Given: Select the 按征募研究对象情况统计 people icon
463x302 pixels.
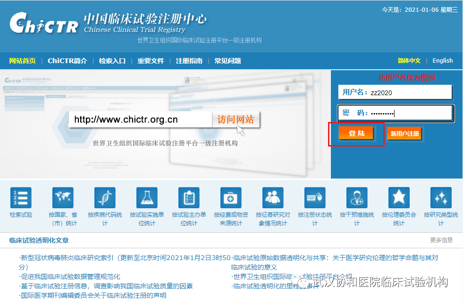Looking at the screenshot, I should 273,198.
